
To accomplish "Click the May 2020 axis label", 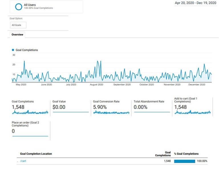I will tap(21, 85).
